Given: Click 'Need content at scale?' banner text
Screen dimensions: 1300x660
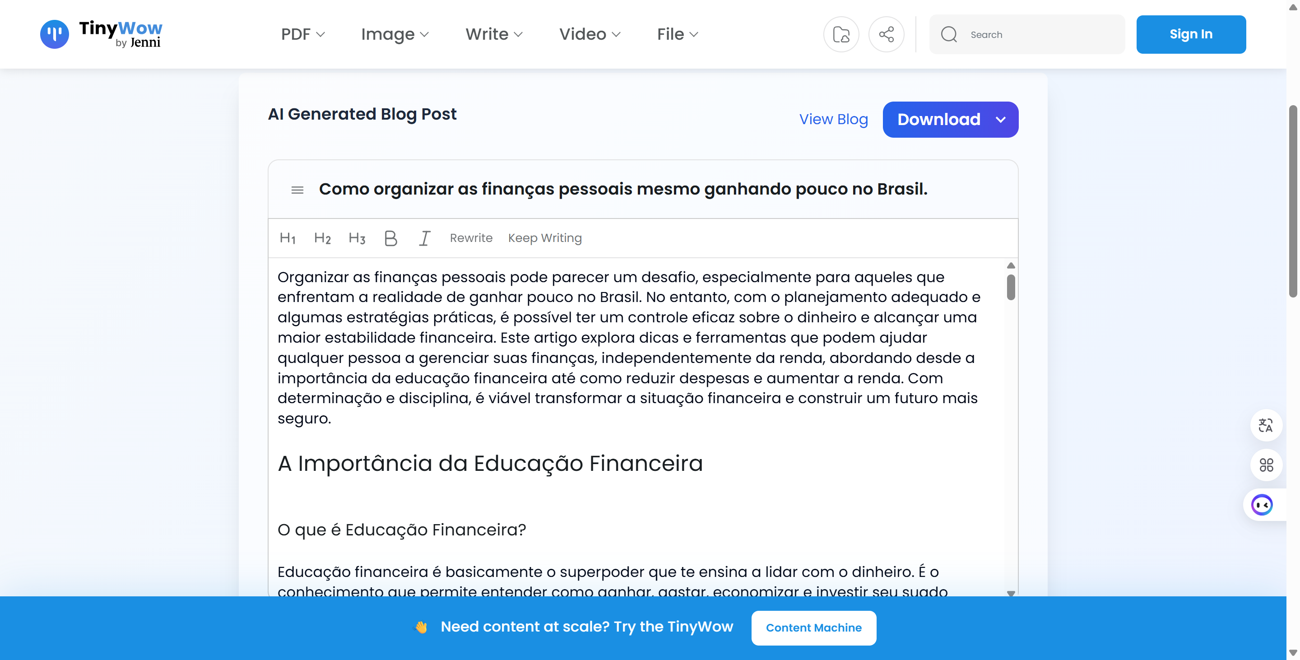Looking at the screenshot, I should pyautogui.click(x=586, y=627).
